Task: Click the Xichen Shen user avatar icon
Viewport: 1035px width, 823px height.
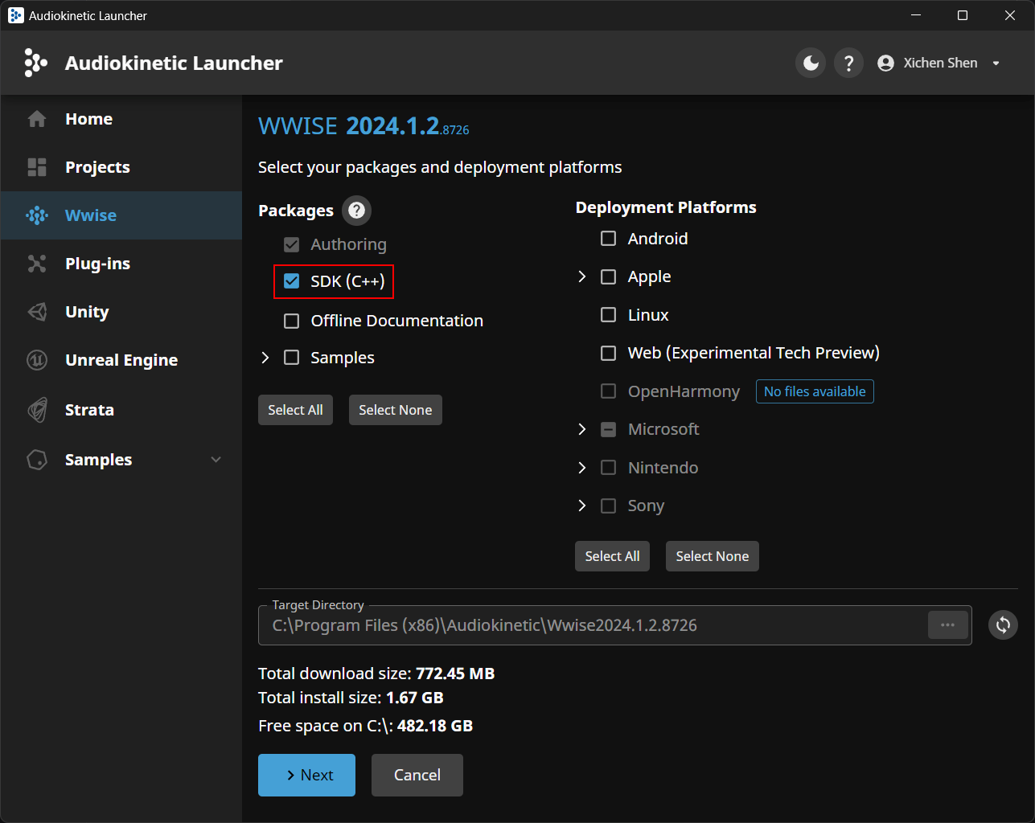Action: pos(885,63)
